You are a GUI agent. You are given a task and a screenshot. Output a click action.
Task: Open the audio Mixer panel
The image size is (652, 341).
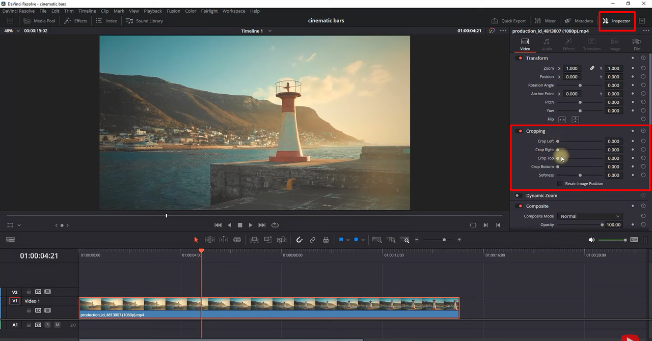coord(545,21)
